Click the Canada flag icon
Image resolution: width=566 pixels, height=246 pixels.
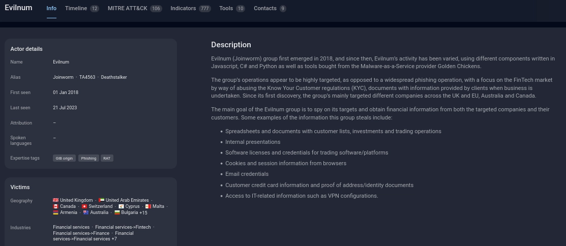click(x=55, y=206)
